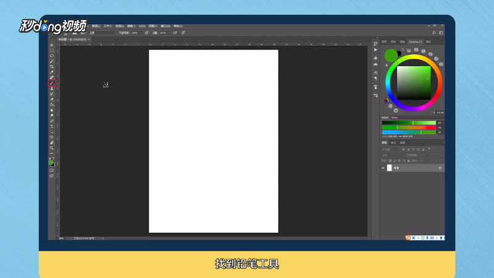The image size is (494, 278).
Task: Toggle visibility of the Background layer
Action: coord(383,168)
